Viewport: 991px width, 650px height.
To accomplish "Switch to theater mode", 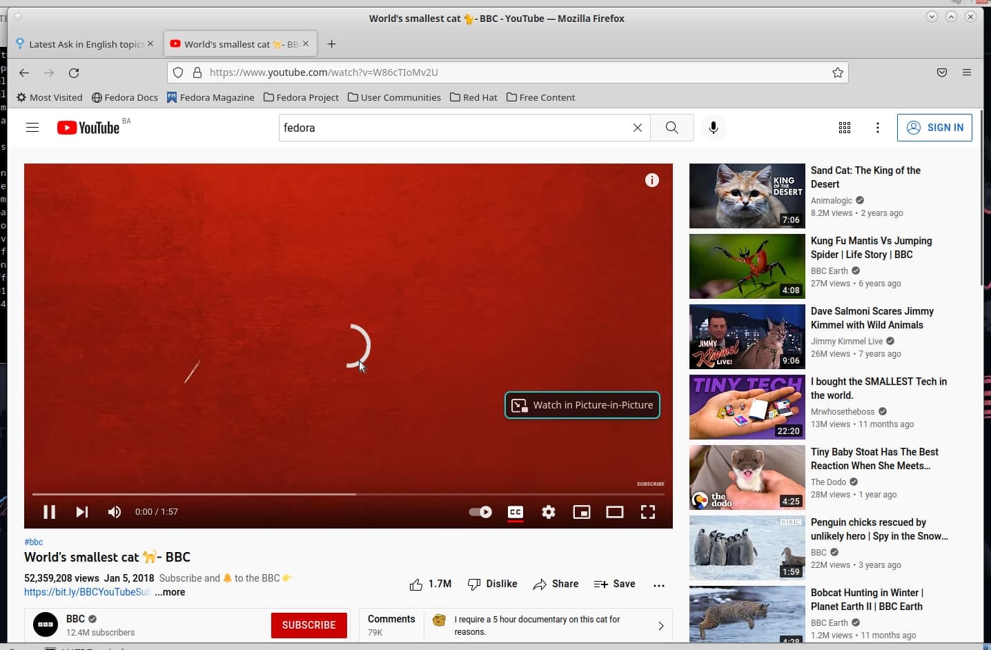I will point(615,512).
